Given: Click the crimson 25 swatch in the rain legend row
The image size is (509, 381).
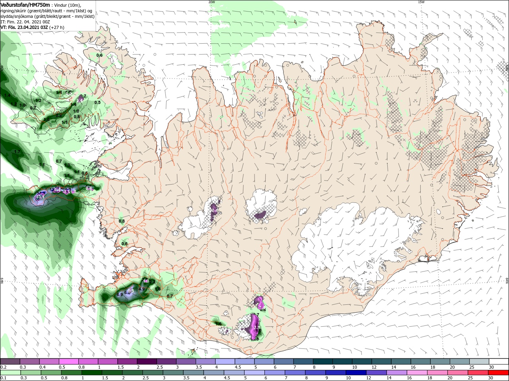Looking at the screenshot, I should tap(478, 372).
